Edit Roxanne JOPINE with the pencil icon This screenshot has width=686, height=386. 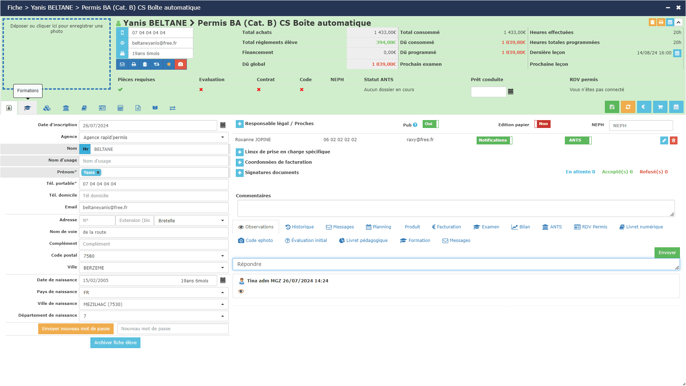tap(664, 140)
